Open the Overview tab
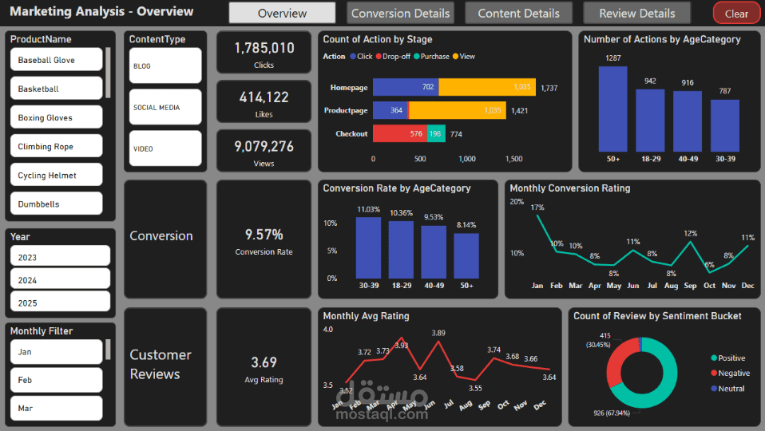765x431 pixels. 282,13
